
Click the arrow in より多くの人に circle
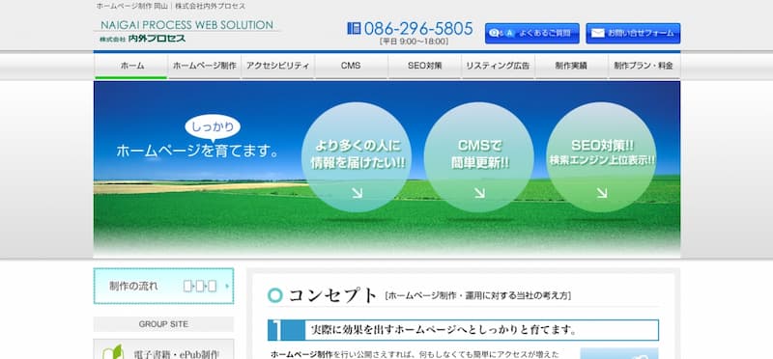point(357,193)
